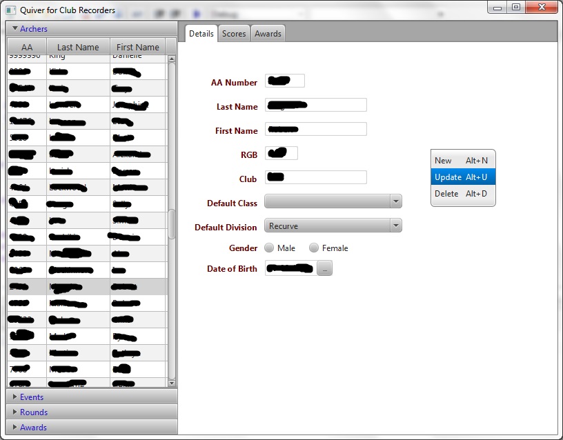Switch to the Details tab
Viewport: 563px width, 440px height.
pyautogui.click(x=201, y=34)
